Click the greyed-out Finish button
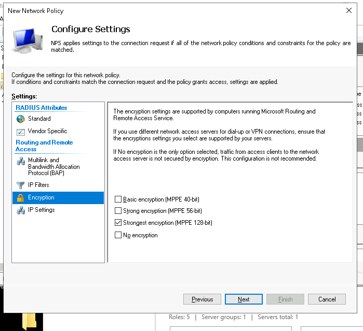This screenshot has width=363, height=331. pos(285,299)
